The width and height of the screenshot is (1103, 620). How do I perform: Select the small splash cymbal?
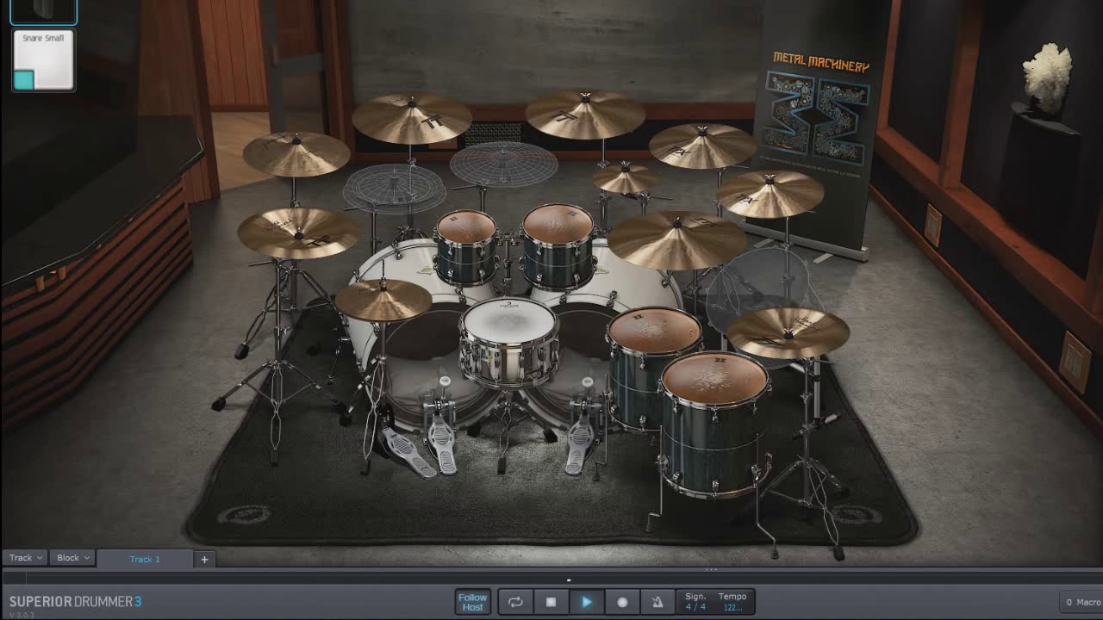click(626, 178)
